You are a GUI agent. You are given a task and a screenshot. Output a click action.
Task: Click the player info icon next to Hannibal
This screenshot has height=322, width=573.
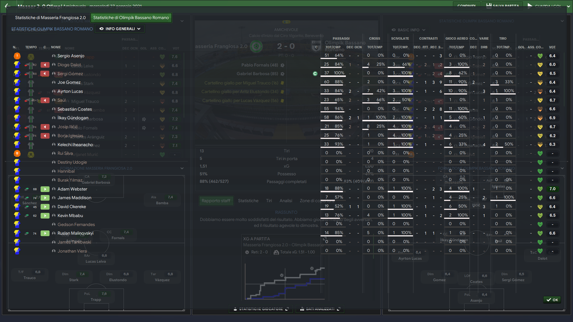point(54,171)
